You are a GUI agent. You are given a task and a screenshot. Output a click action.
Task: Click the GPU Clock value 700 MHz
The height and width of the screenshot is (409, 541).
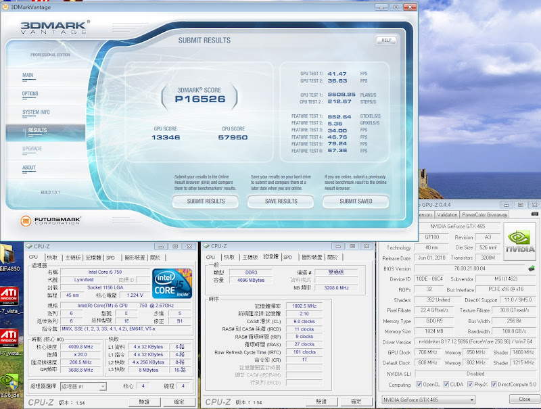(428, 352)
